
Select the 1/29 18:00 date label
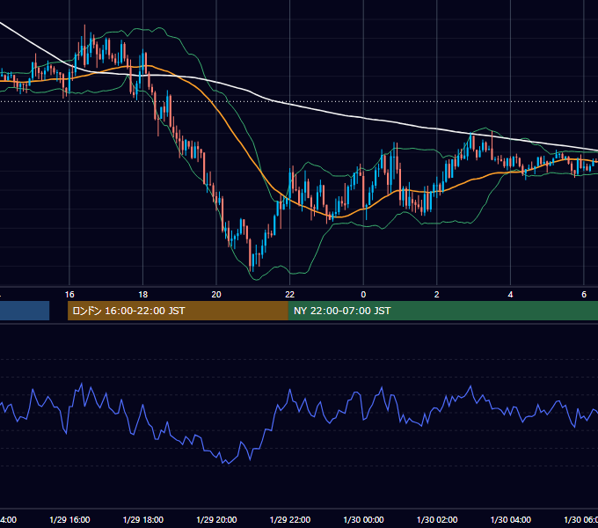click(143, 519)
